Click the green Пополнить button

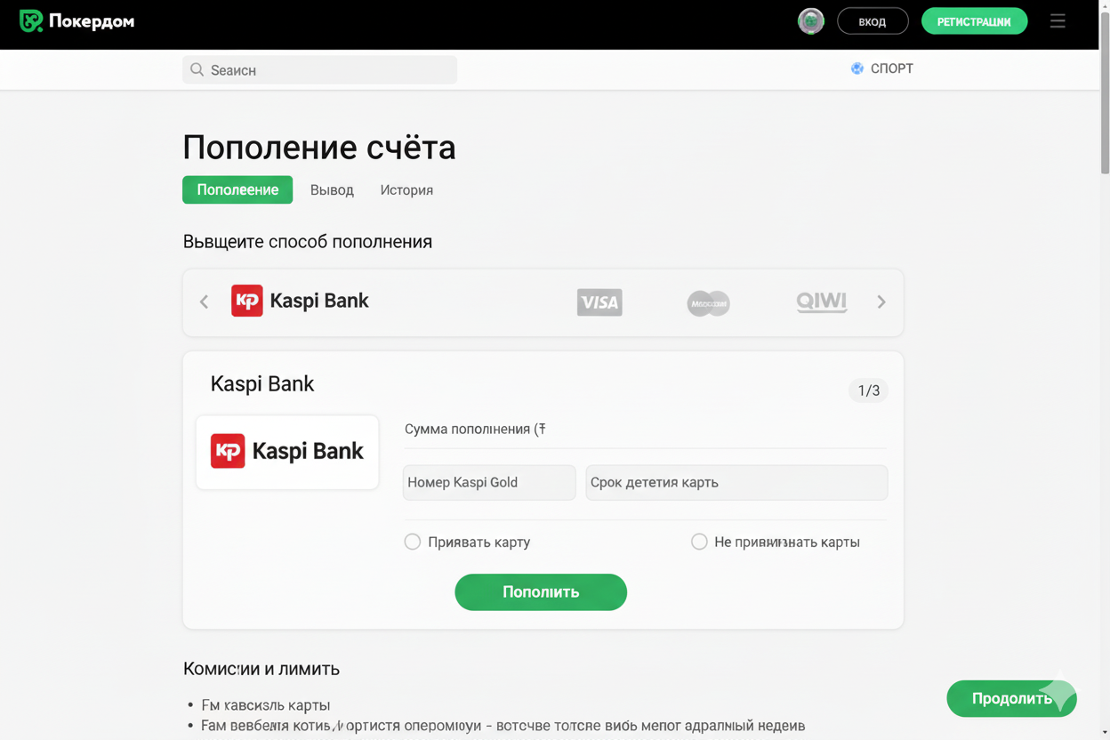[x=541, y=592]
